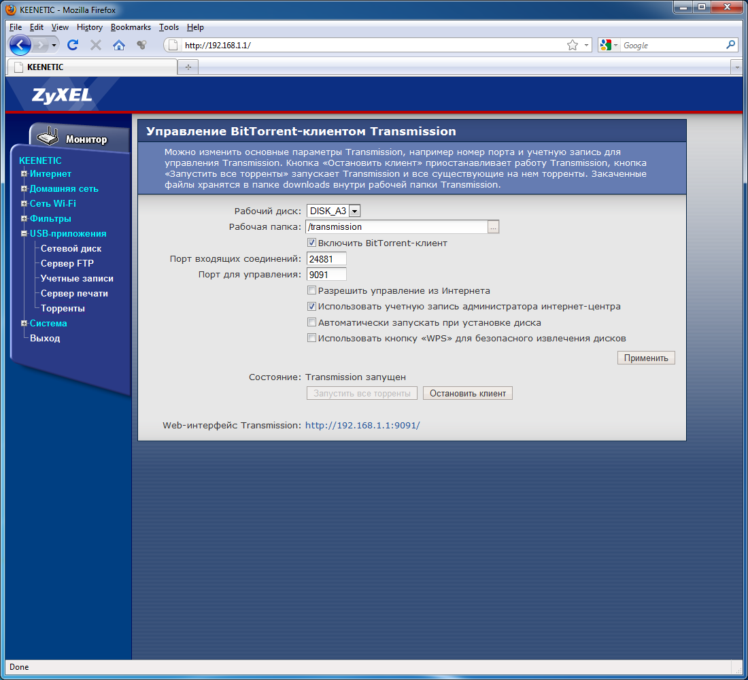748x680 pixels.
Task: Enable automatic start on disk install
Action: pos(311,322)
